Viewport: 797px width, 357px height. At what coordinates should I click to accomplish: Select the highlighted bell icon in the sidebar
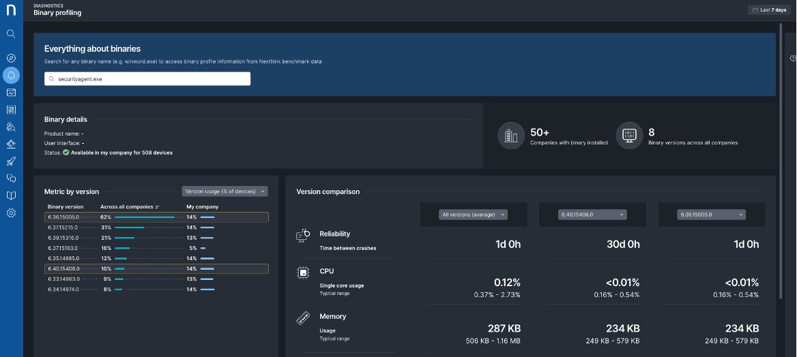(11, 75)
